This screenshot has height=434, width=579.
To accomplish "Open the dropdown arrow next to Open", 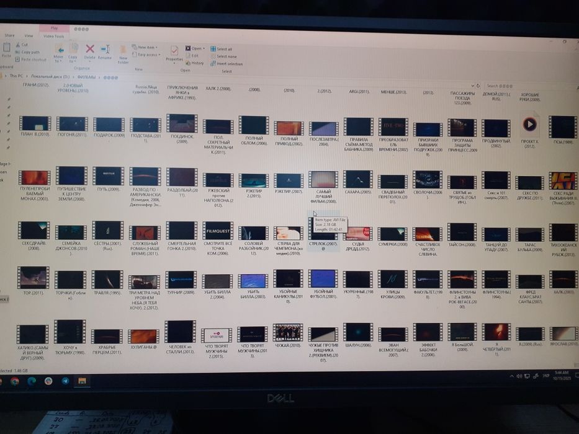I will pos(204,48).
